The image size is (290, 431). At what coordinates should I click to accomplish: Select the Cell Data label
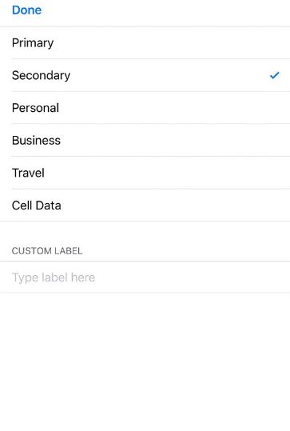pyautogui.click(x=145, y=205)
